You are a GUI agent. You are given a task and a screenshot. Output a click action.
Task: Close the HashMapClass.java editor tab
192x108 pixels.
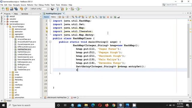click(63, 13)
